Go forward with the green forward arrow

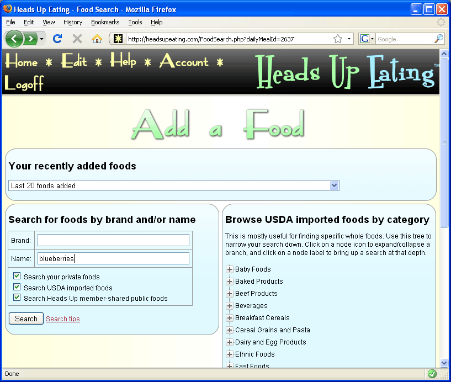tap(30, 39)
